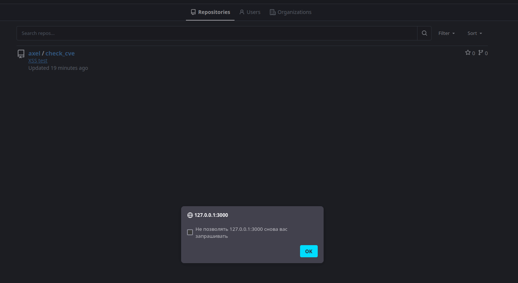Enable the "Не позволять 127.0.0.1:3000" checkbox

click(190, 232)
